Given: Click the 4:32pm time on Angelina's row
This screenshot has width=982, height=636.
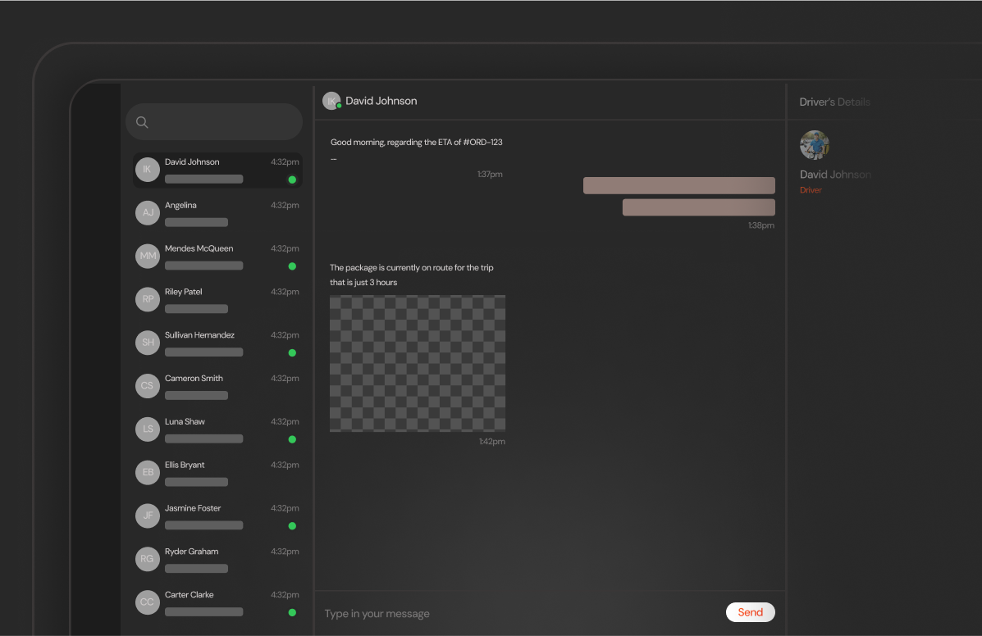Looking at the screenshot, I should [x=285, y=205].
